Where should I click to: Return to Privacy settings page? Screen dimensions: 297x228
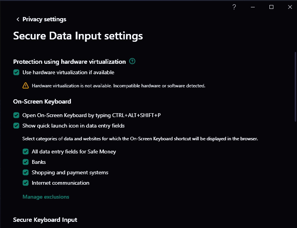point(44,19)
